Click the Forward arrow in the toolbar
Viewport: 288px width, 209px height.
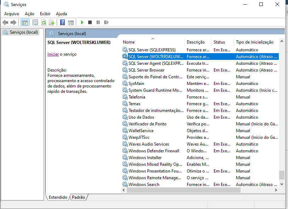tap(13, 22)
